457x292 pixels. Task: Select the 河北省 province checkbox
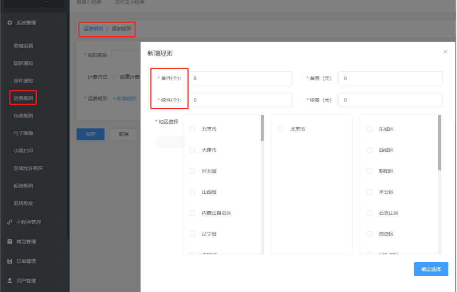tap(192, 171)
